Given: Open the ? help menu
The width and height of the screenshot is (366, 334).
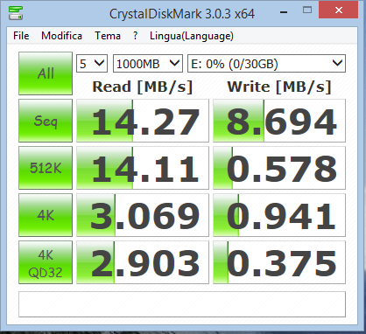Looking at the screenshot, I should (x=135, y=36).
